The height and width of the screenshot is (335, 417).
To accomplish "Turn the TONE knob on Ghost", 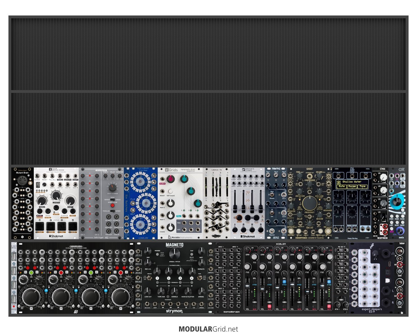I will 300,176.
